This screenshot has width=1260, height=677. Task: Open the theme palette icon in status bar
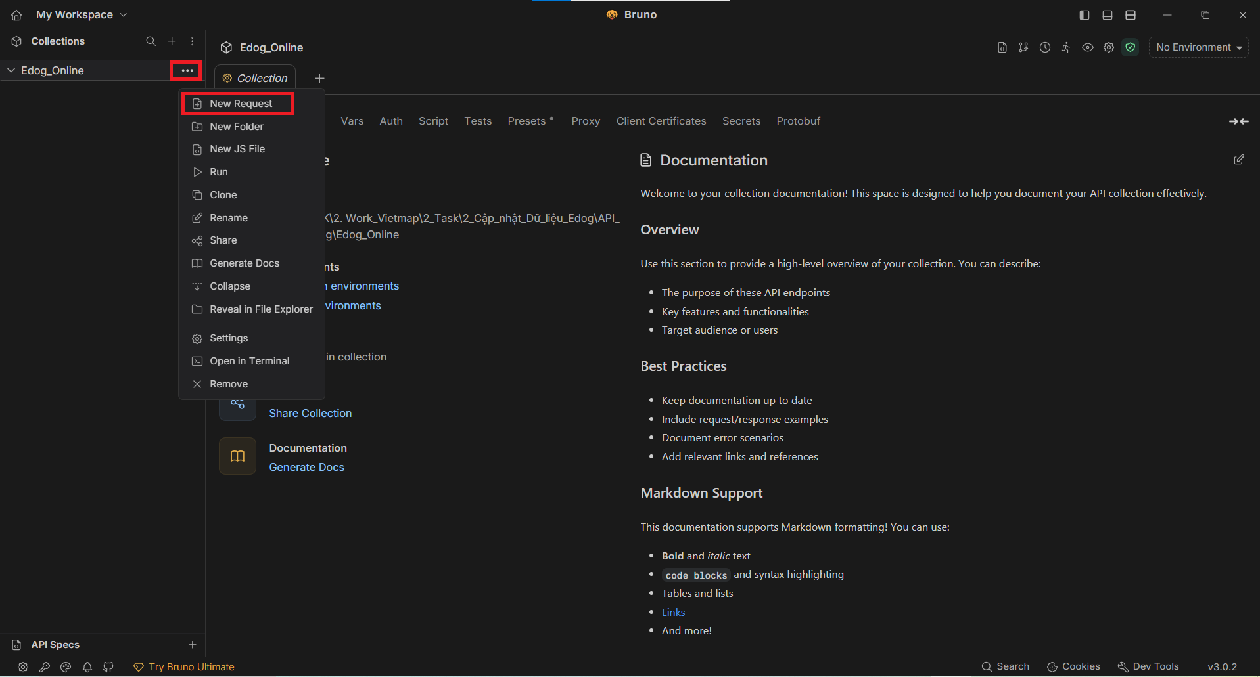(66, 667)
